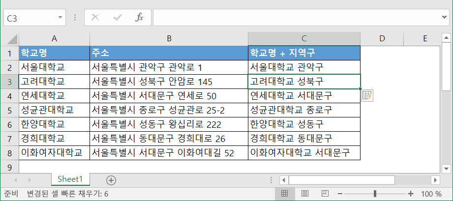Screen dimensions: 453x201
Task: Click vertical scrollbar down arrow
Action: (x=446, y=168)
